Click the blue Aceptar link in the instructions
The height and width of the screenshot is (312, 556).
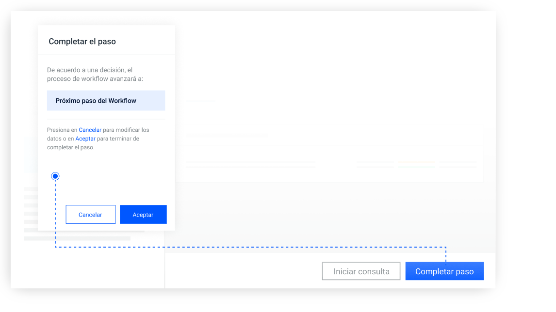tap(85, 139)
